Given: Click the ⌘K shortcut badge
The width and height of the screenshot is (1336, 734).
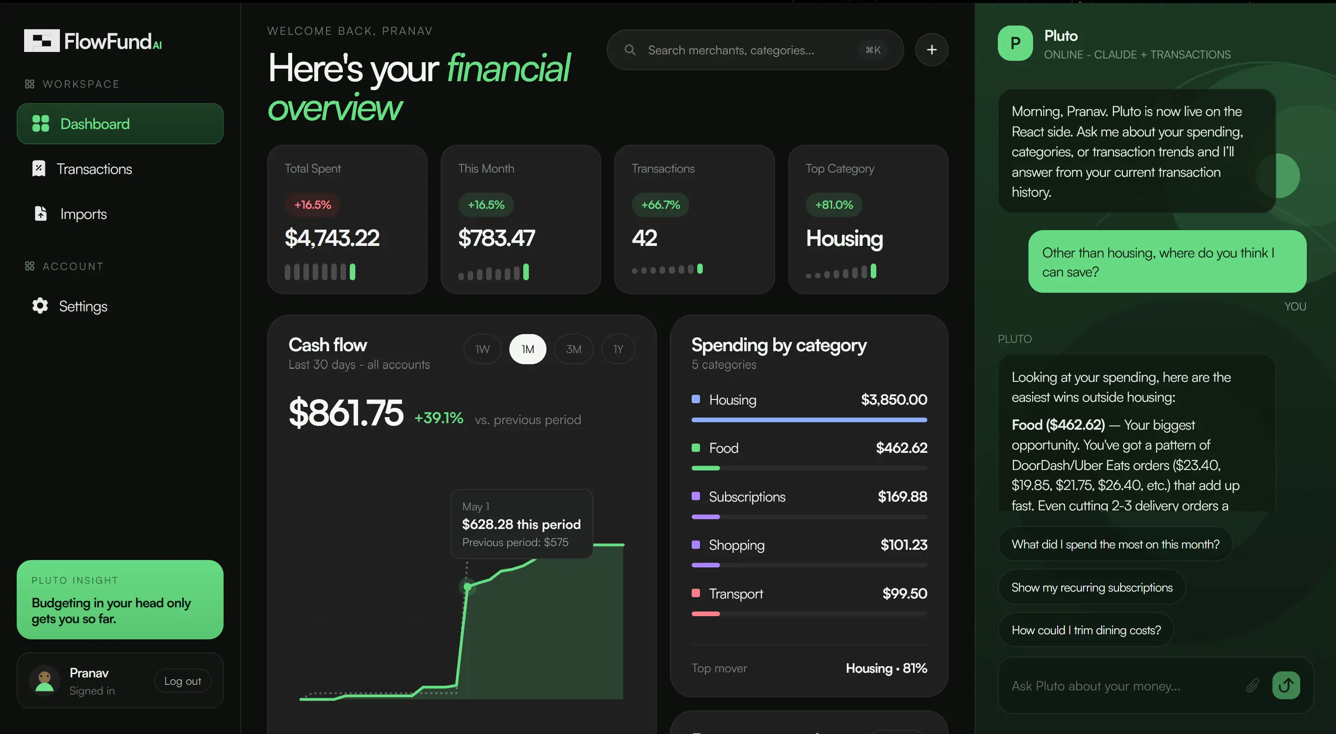Looking at the screenshot, I should tap(873, 50).
